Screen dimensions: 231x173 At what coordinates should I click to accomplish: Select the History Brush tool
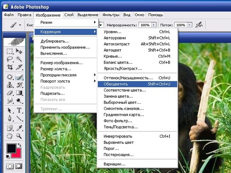click(19, 85)
